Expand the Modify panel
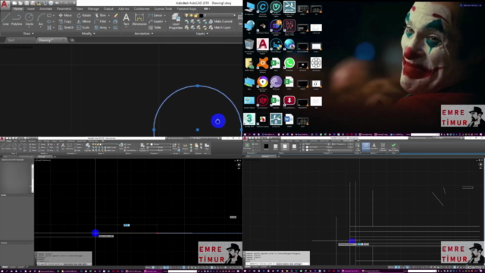Viewport: 485px width, 273px height. 89,33
